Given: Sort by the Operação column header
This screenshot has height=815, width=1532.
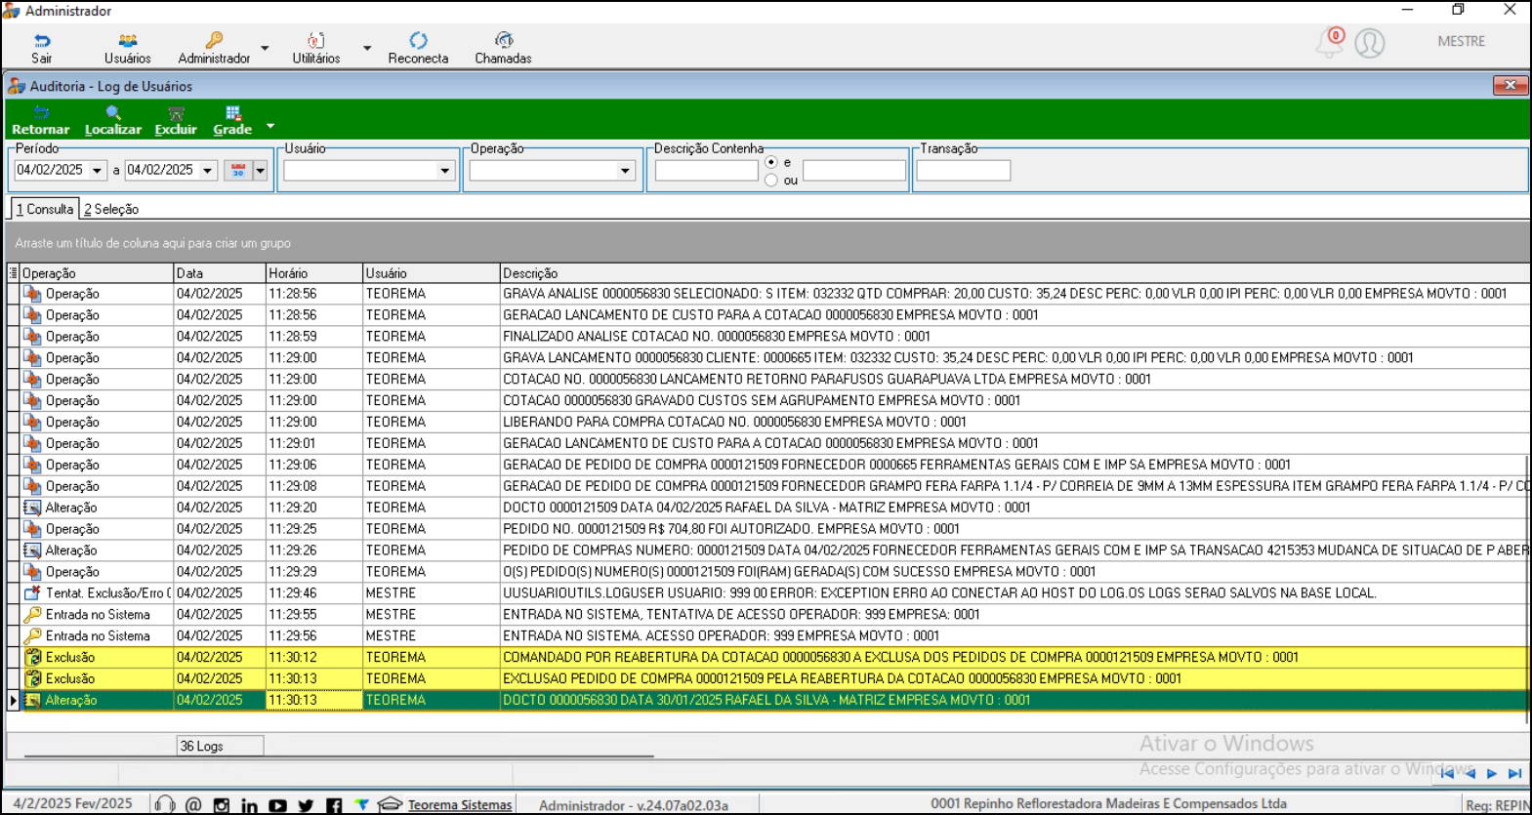Looking at the screenshot, I should click(x=97, y=273).
